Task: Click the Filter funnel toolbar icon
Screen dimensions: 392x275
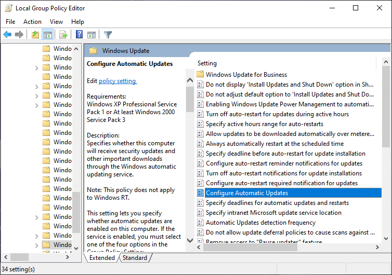Action: pyautogui.click(x=108, y=34)
